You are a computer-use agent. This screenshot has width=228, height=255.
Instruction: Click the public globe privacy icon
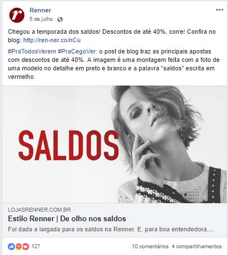tap(60, 19)
